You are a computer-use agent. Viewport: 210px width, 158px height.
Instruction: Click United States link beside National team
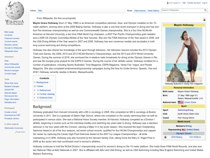coord(190,102)
